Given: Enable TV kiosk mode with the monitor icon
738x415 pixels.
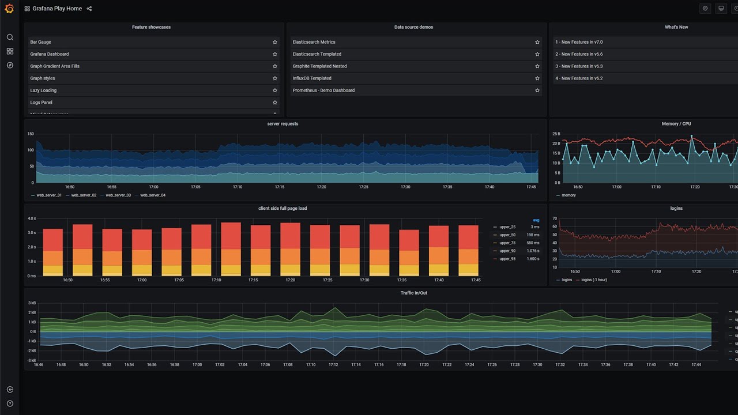Looking at the screenshot, I should [721, 8].
